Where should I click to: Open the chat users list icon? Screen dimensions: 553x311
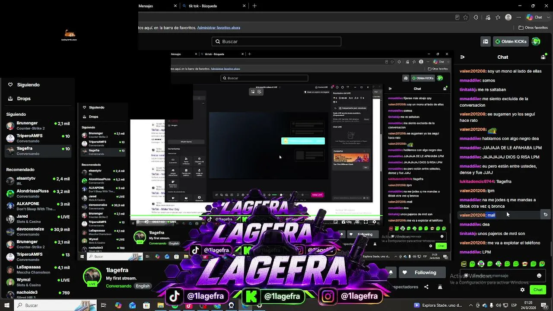pos(543,57)
